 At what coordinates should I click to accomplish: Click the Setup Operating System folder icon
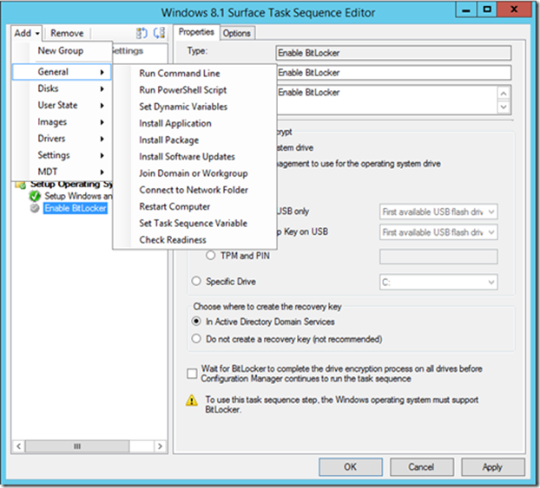tap(21, 185)
